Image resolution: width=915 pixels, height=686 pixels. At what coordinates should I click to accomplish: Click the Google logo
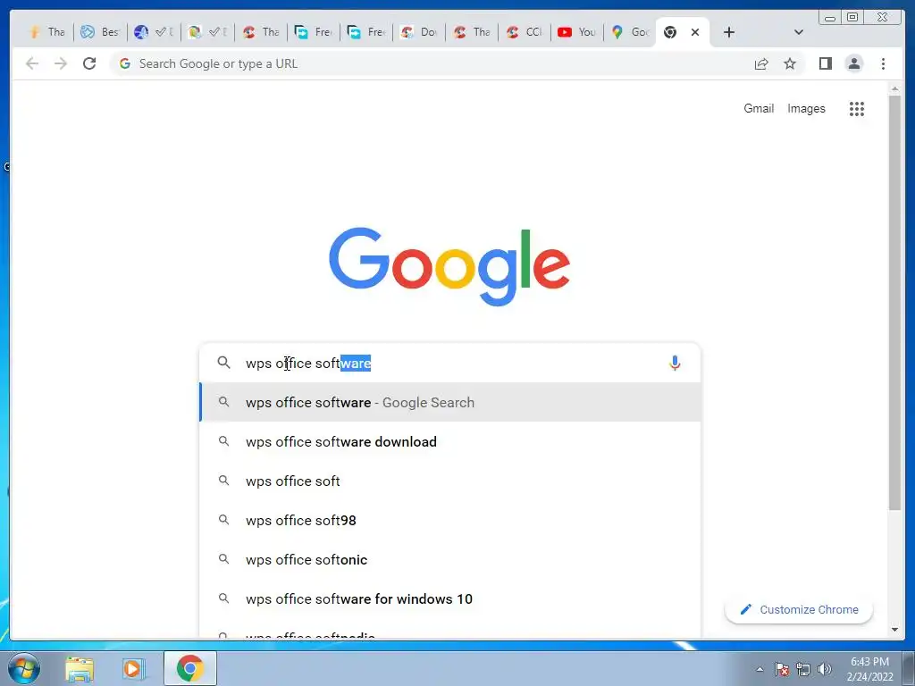[449, 266]
